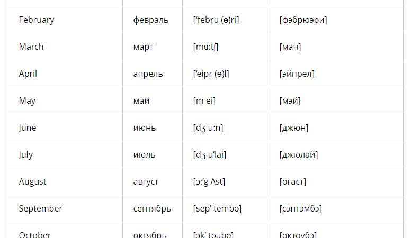Select the word сентябрь
Image resolution: width=411 pixels, height=238 pixels.
pyautogui.click(x=152, y=209)
